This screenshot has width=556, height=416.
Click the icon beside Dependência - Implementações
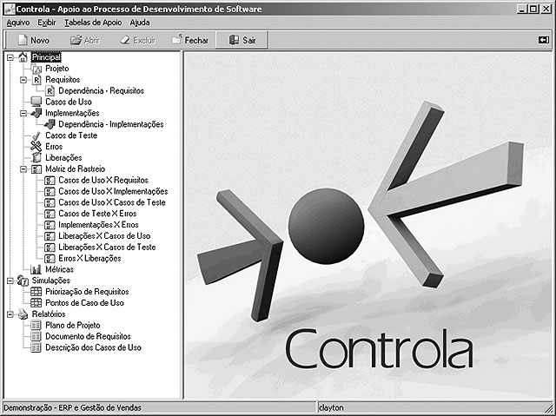click(x=50, y=124)
